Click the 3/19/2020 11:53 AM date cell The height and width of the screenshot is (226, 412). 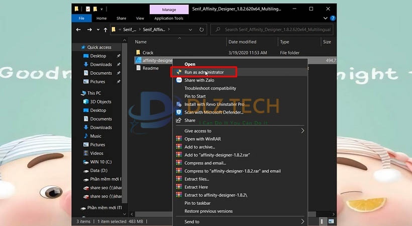tap(248, 53)
